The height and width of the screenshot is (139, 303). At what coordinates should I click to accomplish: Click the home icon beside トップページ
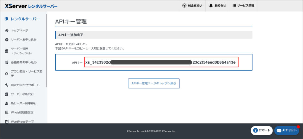[7, 30]
